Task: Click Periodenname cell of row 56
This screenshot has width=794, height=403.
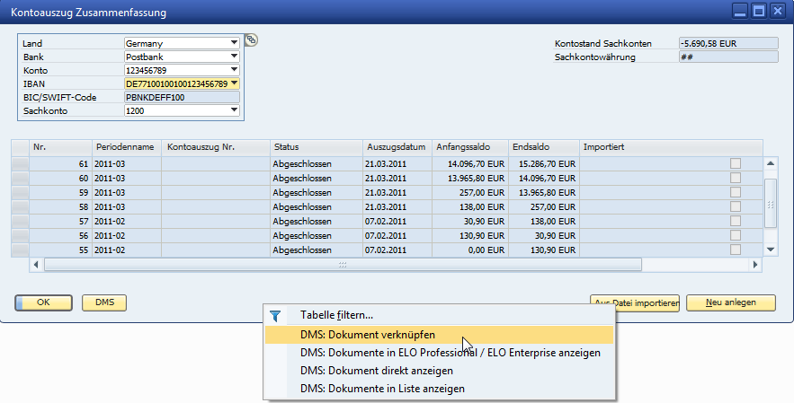Action: point(127,236)
